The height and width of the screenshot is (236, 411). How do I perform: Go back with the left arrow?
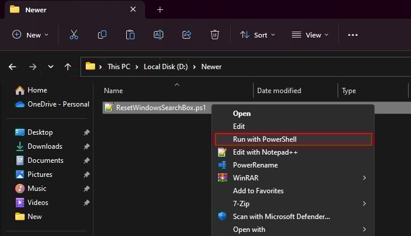[12, 67]
